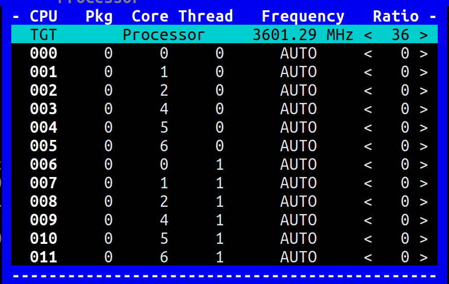Screen dimensions: 449x284
Task: Click the left arrow for CPU 003 ratio
Action: click(368, 110)
